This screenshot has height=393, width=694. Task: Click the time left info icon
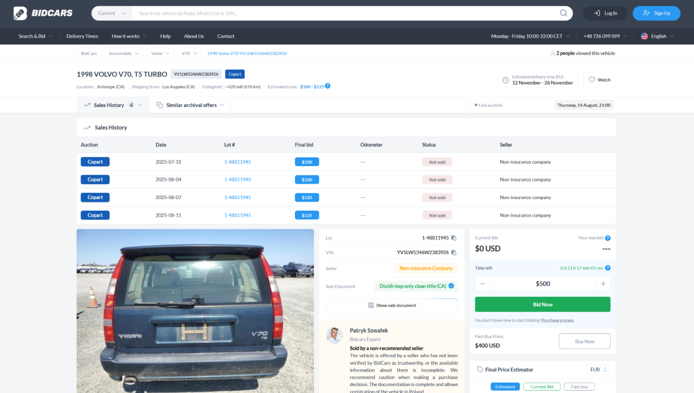click(x=607, y=268)
